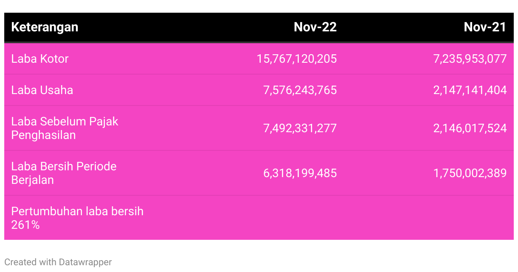Click net profit value 1,750,002,389
Screen dimensions: 518x272
pyautogui.click(x=470, y=173)
